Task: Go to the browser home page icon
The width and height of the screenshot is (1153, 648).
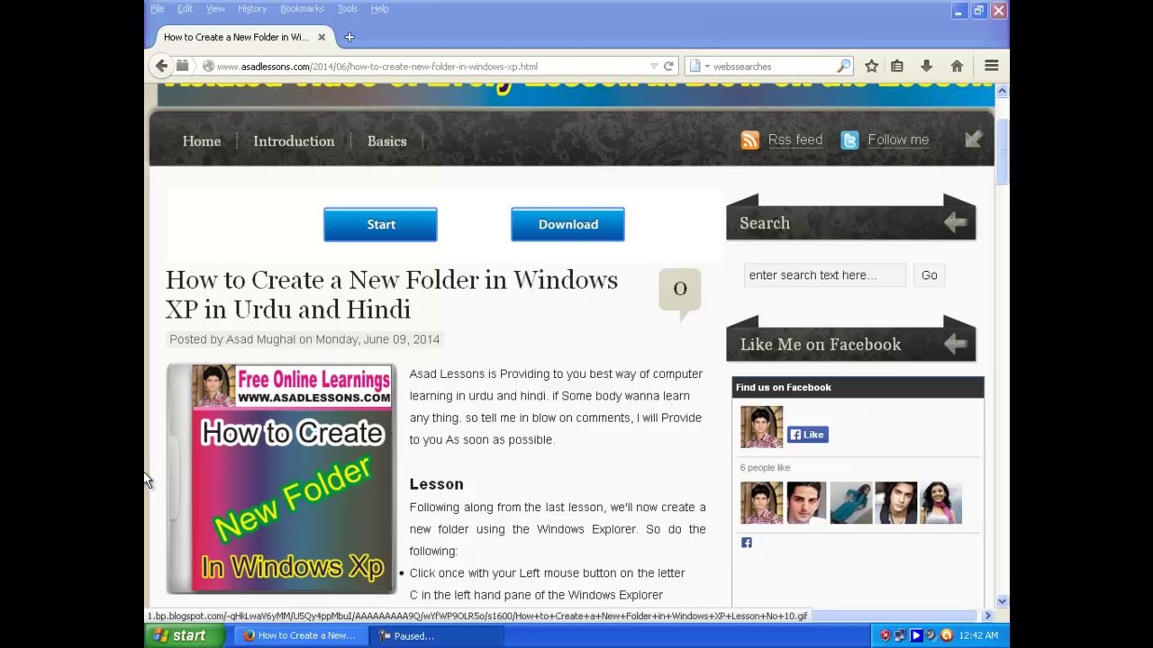Action: tap(957, 66)
